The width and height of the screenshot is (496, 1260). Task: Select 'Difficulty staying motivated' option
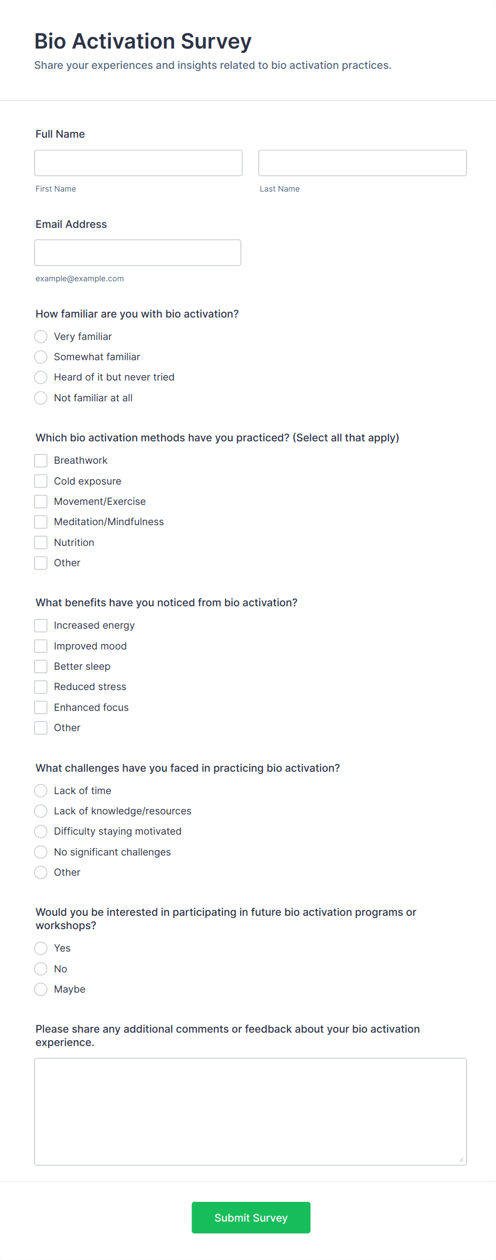[x=41, y=831]
